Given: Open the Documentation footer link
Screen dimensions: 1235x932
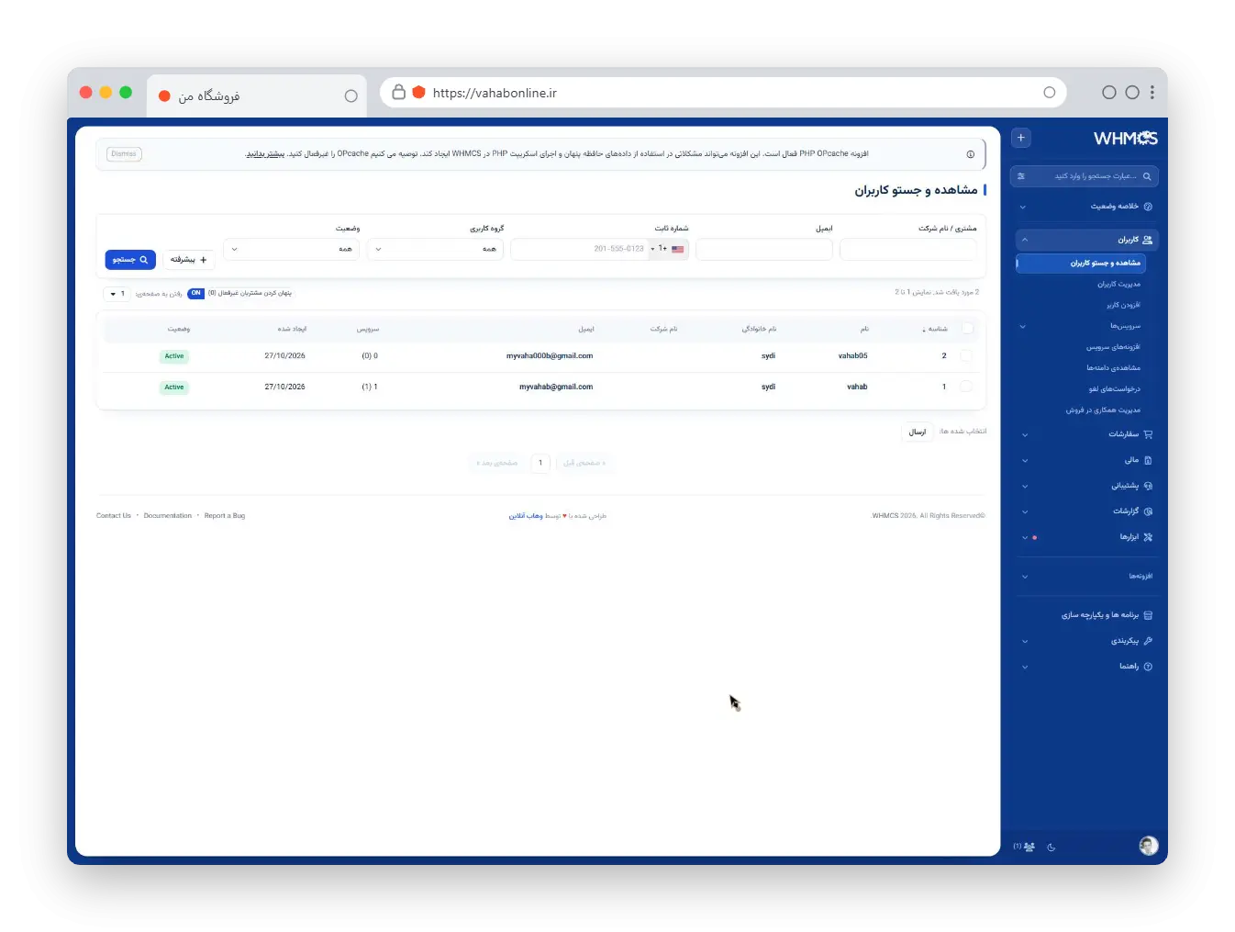Looking at the screenshot, I should pos(168,516).
